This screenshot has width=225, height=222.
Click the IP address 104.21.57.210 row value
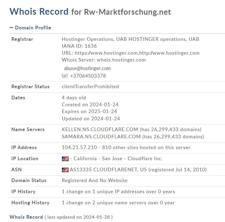[x=79, y=148]
